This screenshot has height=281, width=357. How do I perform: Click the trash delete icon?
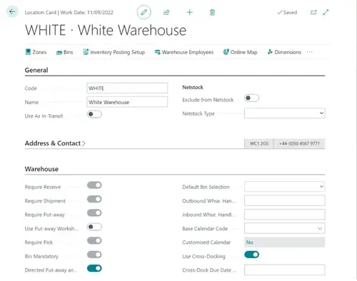pos(212,12)
